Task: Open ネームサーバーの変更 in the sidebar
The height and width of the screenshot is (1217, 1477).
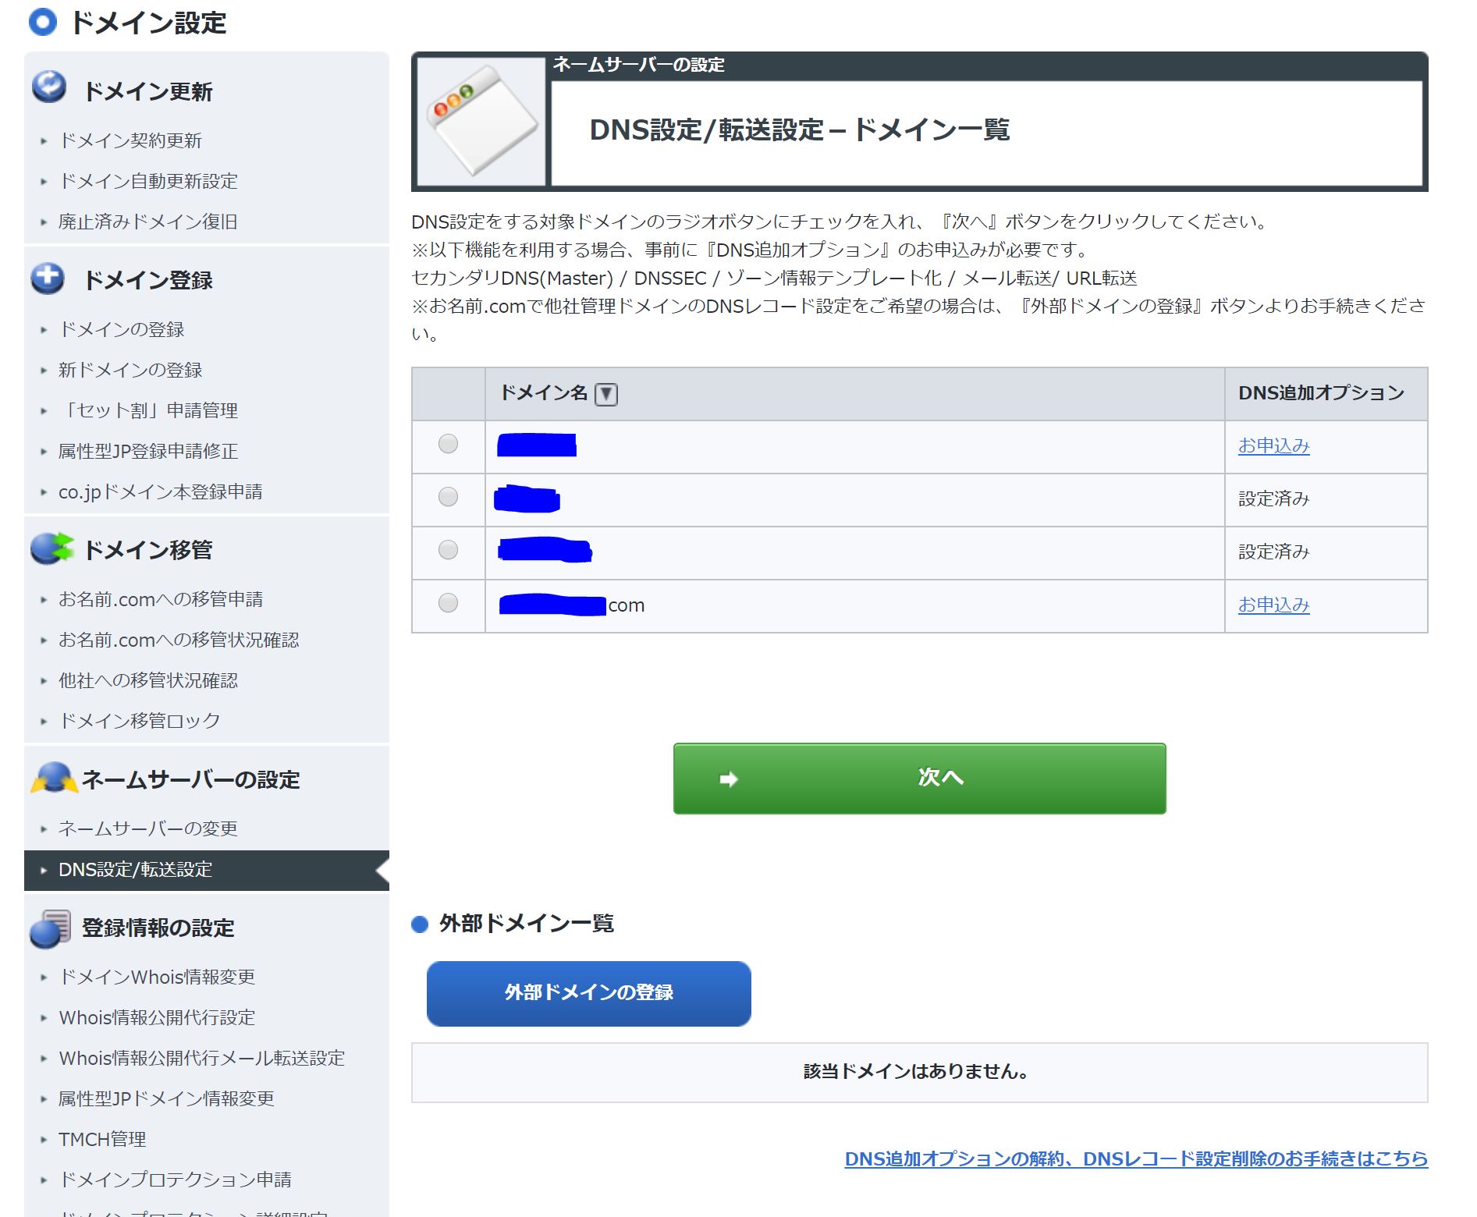Action: [x=147, y=828]
